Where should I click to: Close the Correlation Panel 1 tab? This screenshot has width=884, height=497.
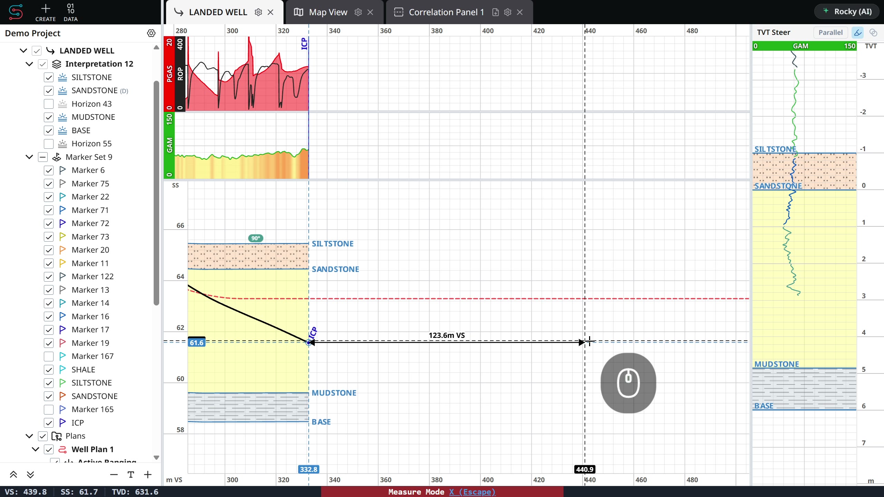point(520,12)
